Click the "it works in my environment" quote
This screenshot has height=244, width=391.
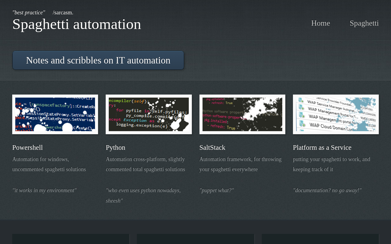point(44,190)
